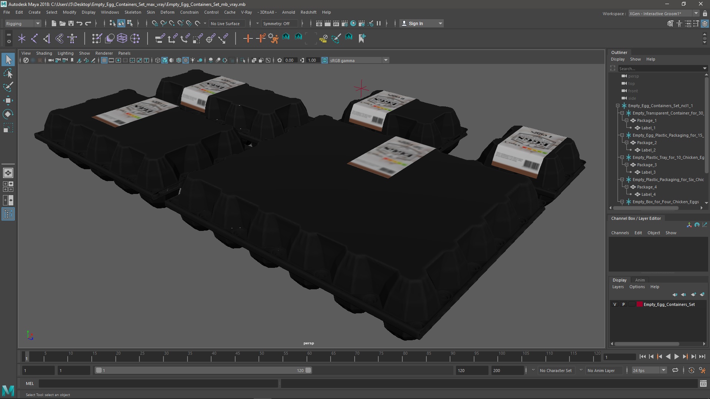Collapse the Empty_Transparent_Container_for_30 node
This screenshot has width=710, height=399.
click(x=622, y=113)
